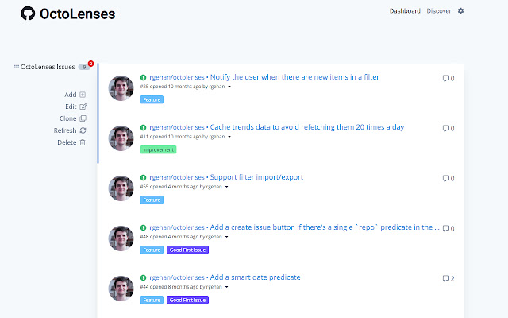This screenshot has height=318, width=508.
Task: Click the purple Good First Issue label on #48
Action: coord(187,250)
